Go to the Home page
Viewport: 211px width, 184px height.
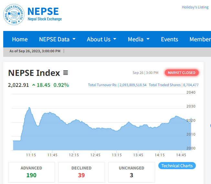(x=20, y=39)
